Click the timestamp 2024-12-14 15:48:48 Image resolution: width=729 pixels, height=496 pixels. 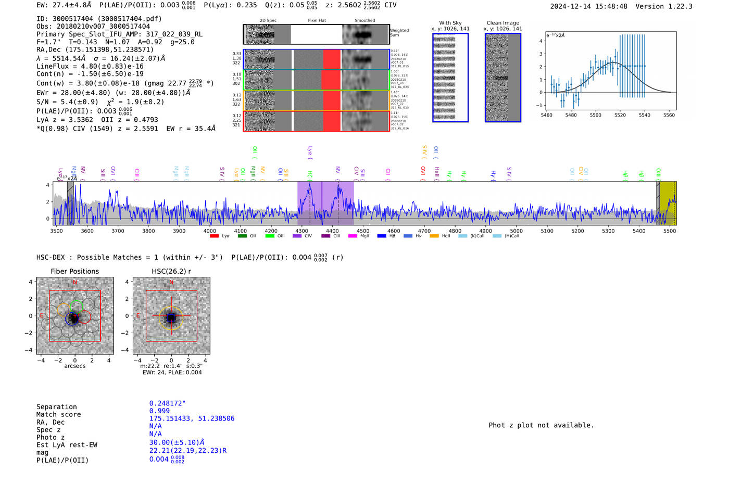588,7
